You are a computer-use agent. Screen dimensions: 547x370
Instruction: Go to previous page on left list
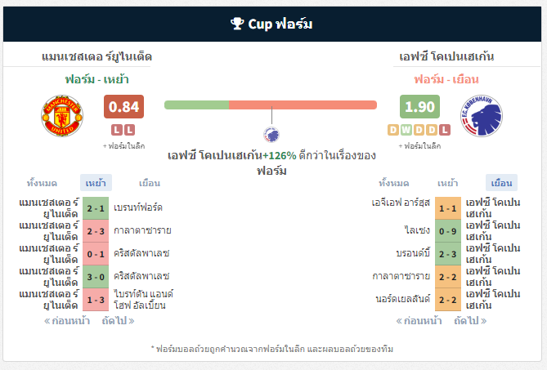pos(67,321)
